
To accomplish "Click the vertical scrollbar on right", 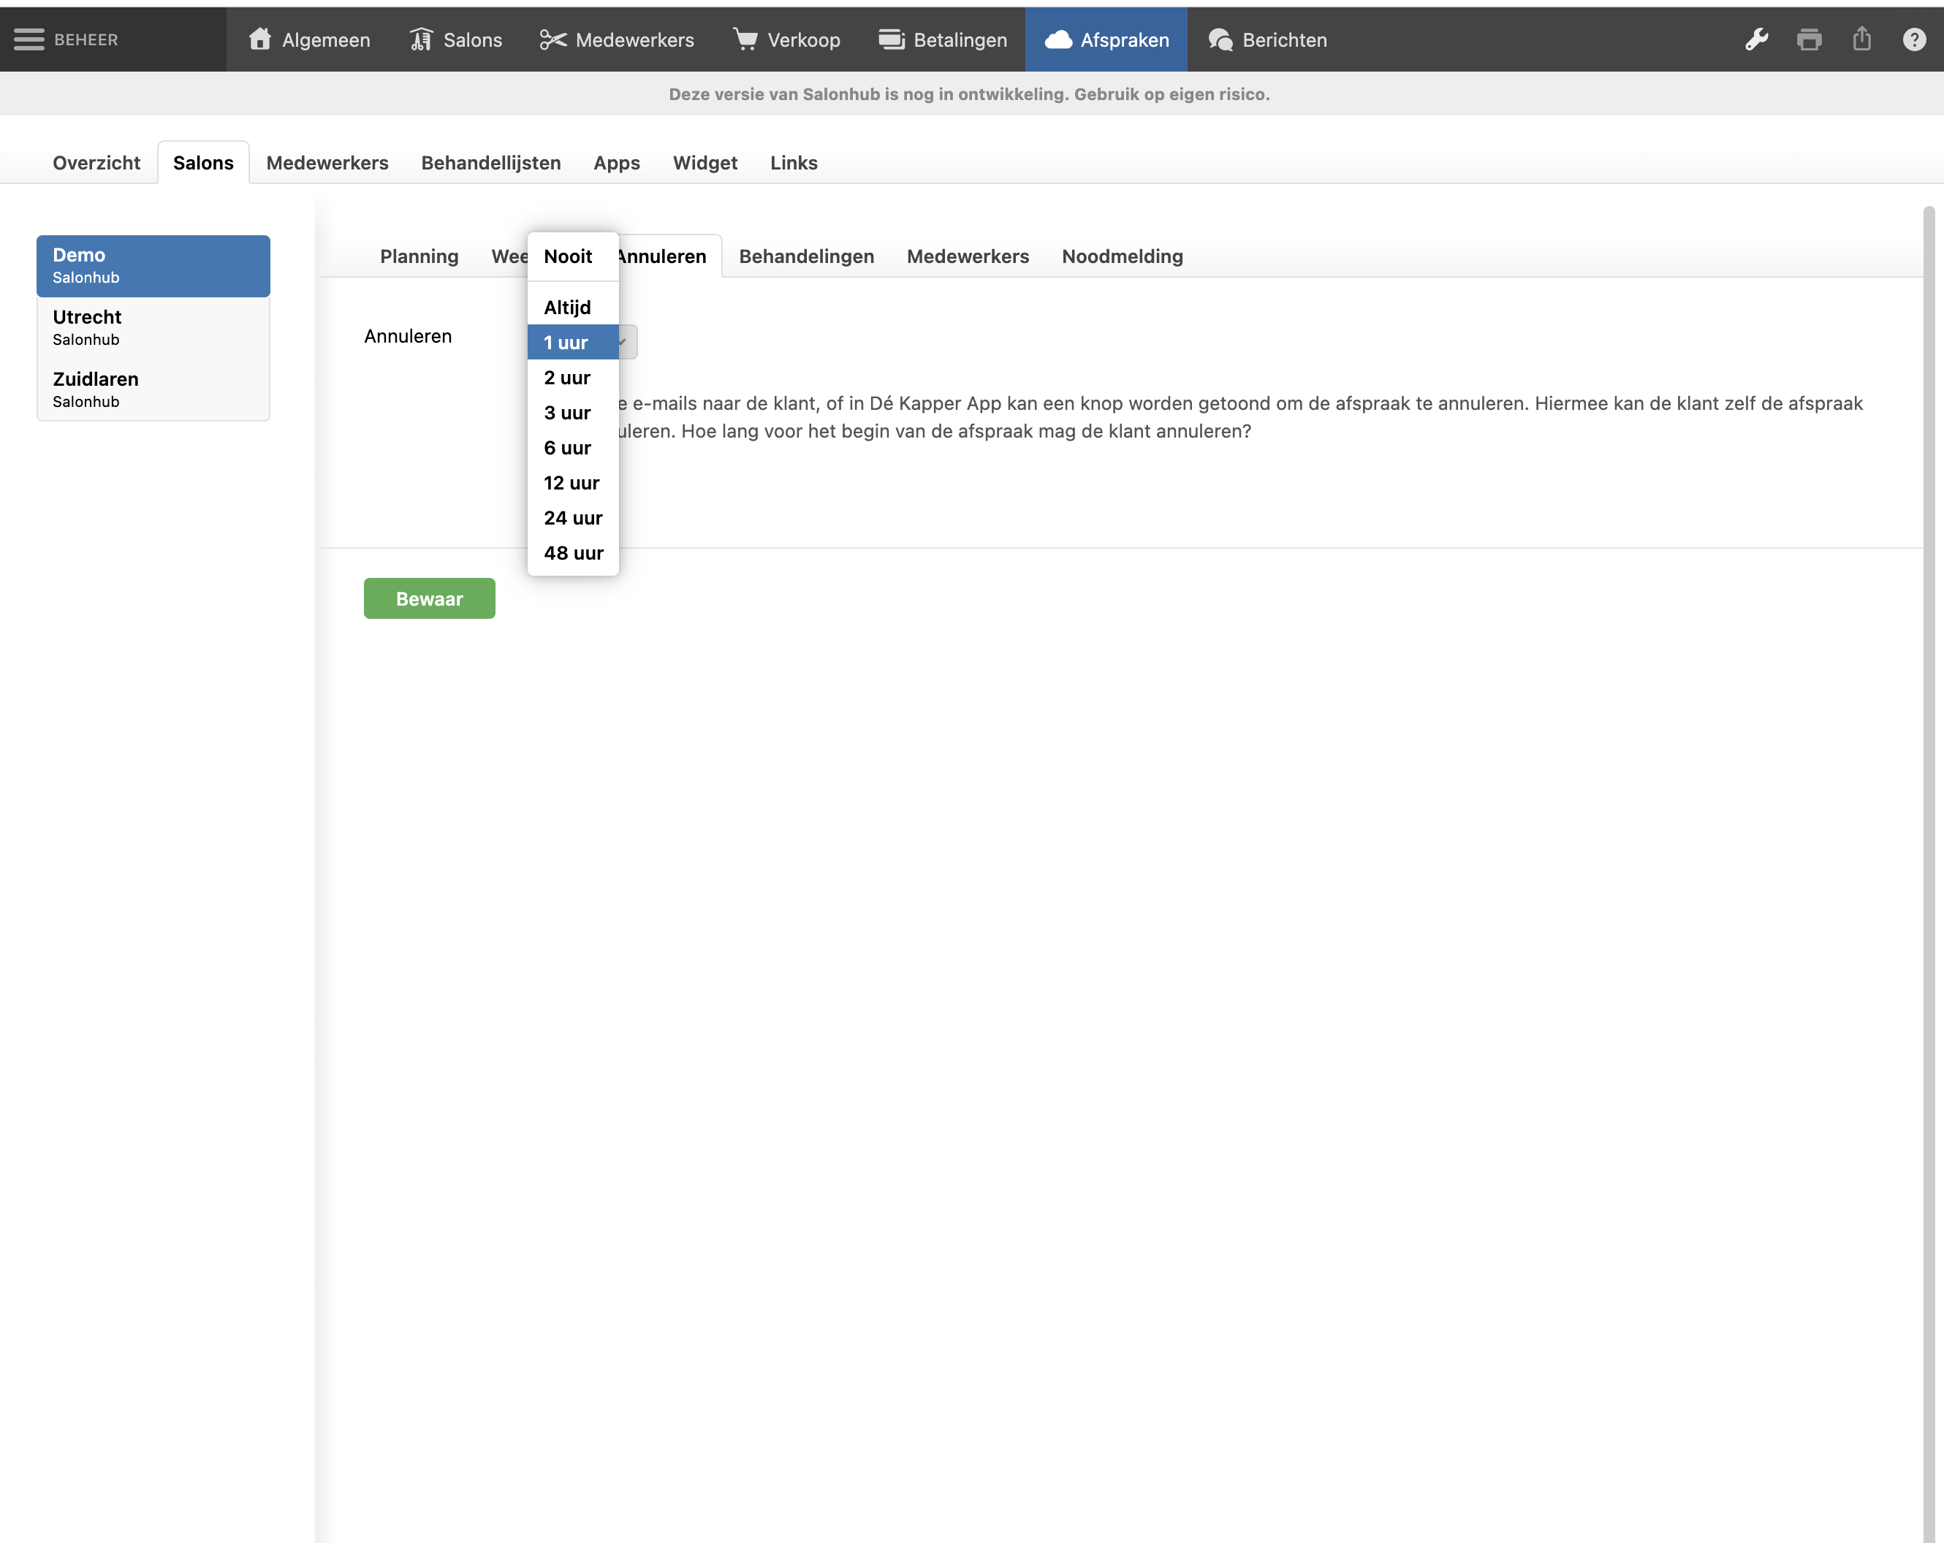I will pyautogui.click(x=1928, y=811).
